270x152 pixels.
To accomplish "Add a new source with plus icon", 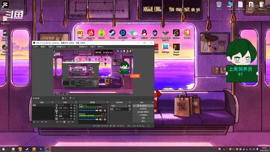I will (57, 122).
